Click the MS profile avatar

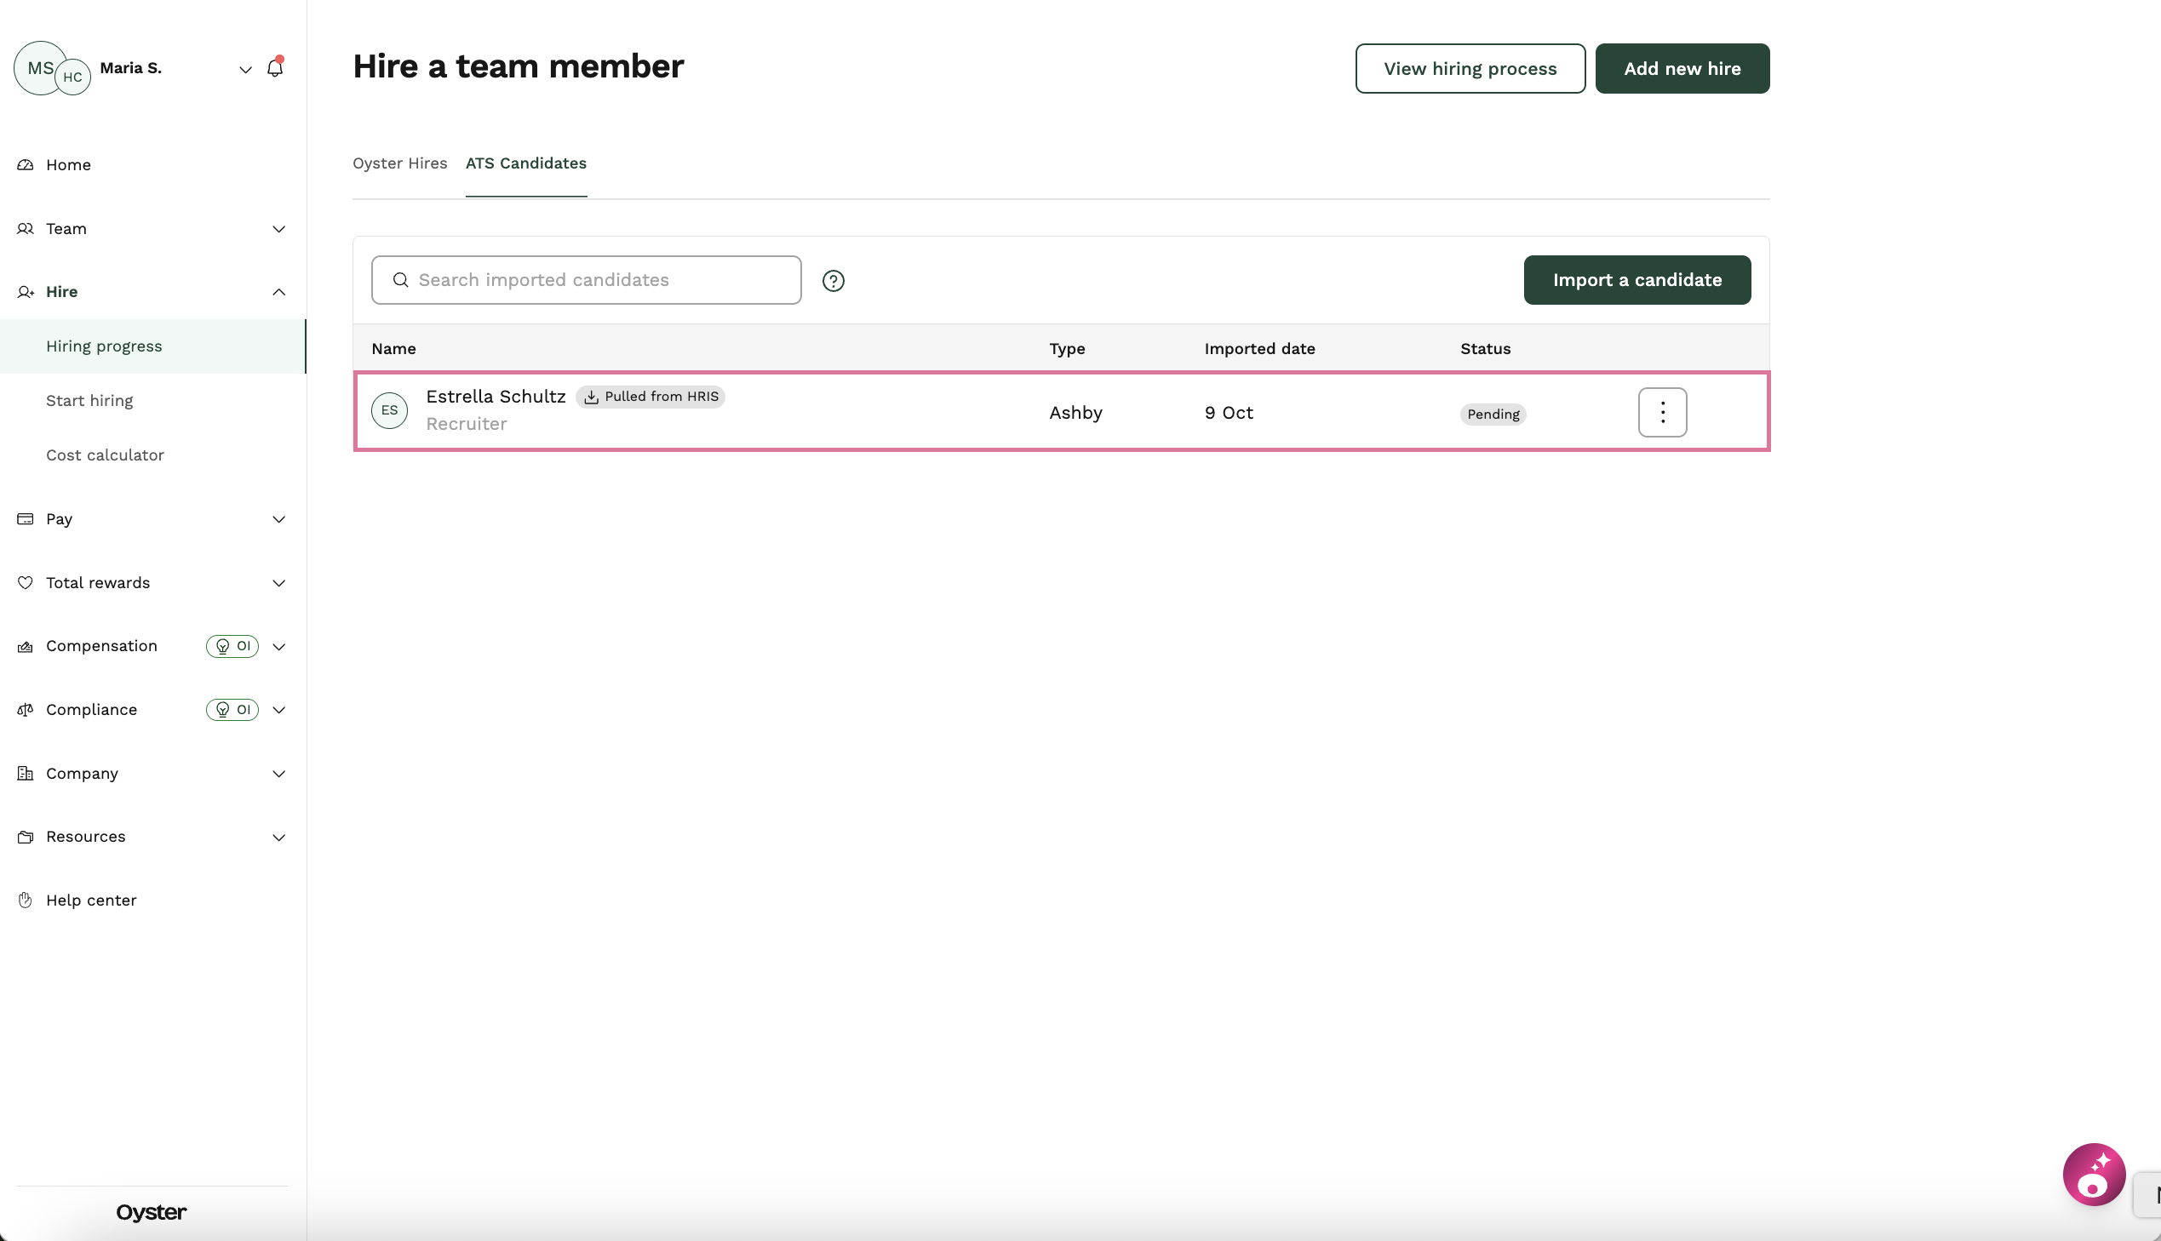(x=39, y=67)
